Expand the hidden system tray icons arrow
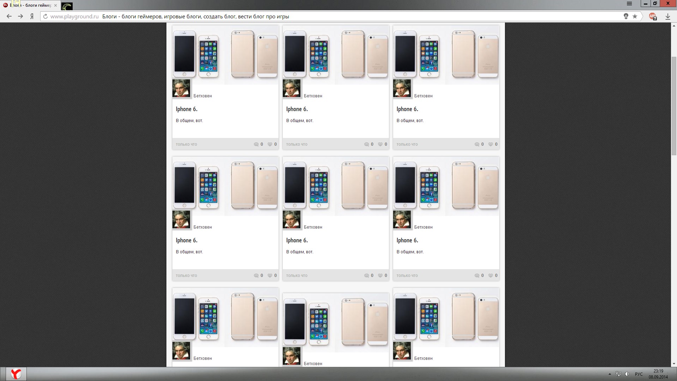Screen dimensions: 677x381 click(610, 374)
